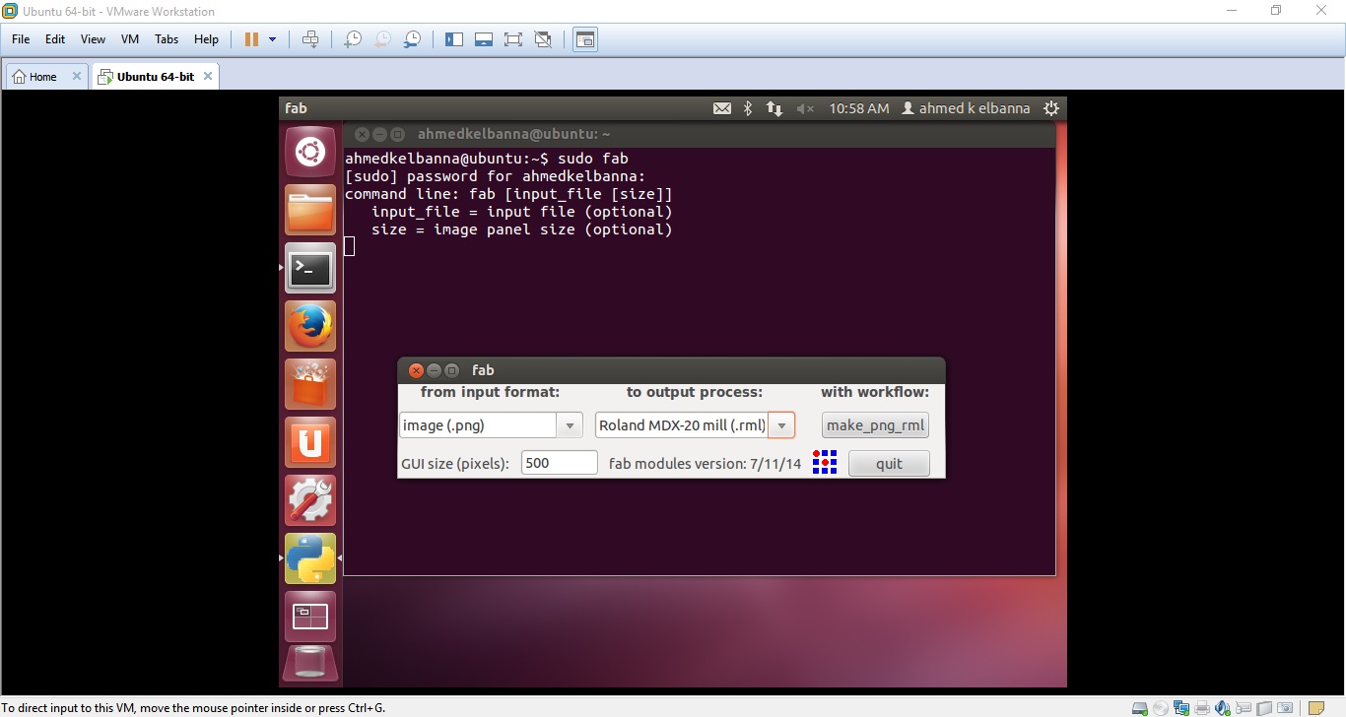
Task: Open the snapshot manager icon
Action: click(x=413, y=39)
